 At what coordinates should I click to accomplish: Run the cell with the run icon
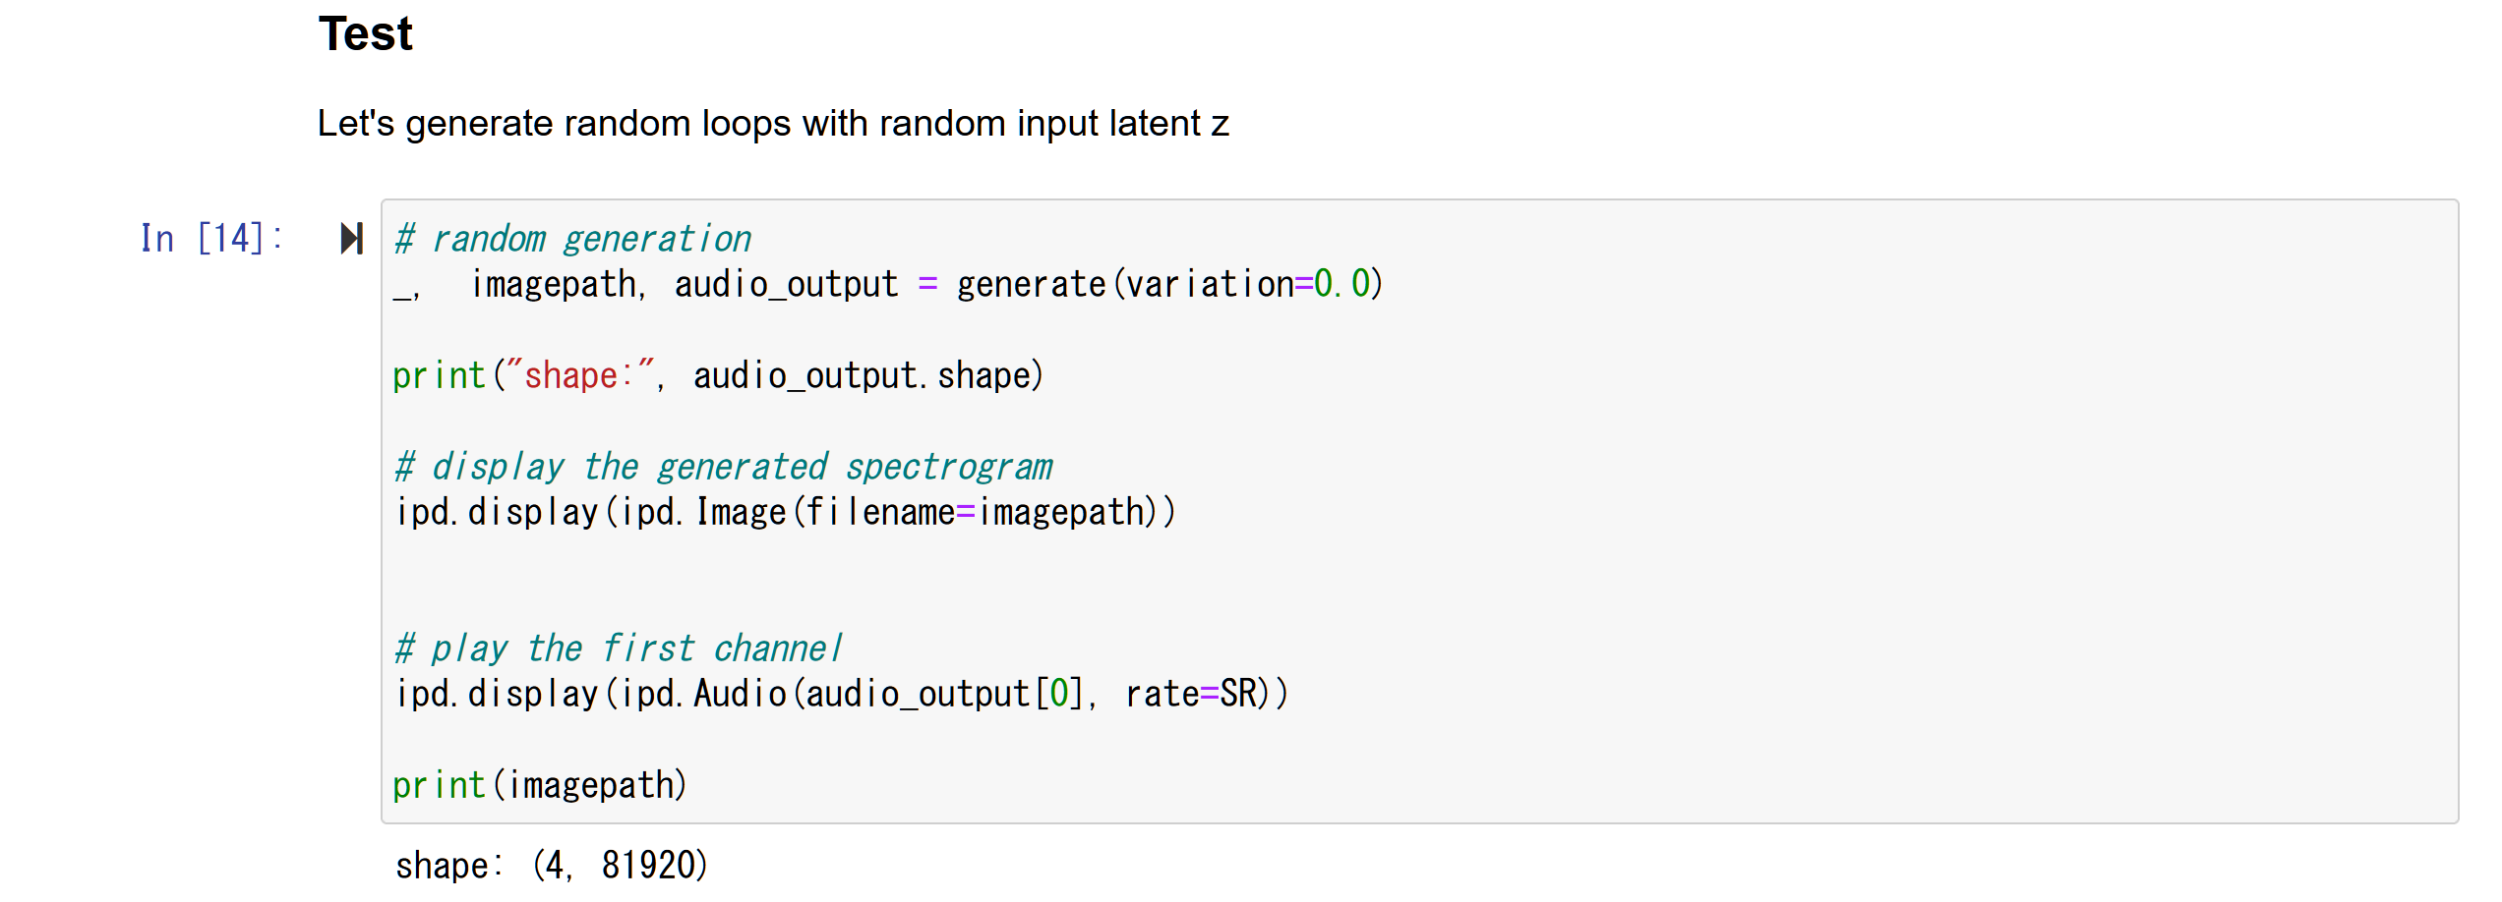click(351, 238)
